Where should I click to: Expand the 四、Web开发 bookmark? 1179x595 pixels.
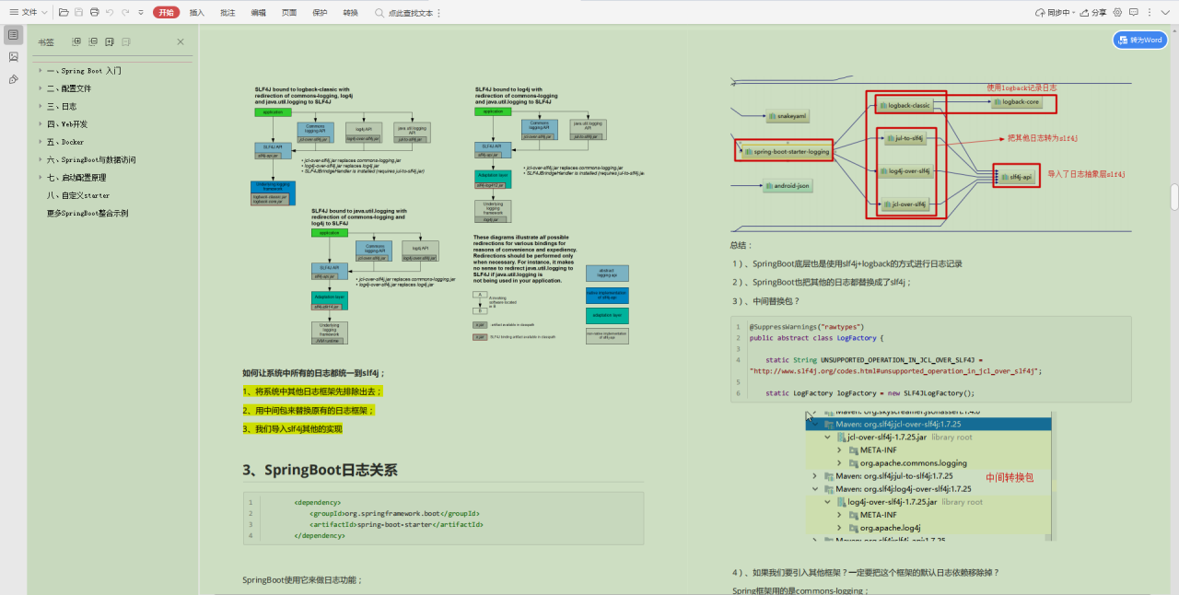click(40, 123)
